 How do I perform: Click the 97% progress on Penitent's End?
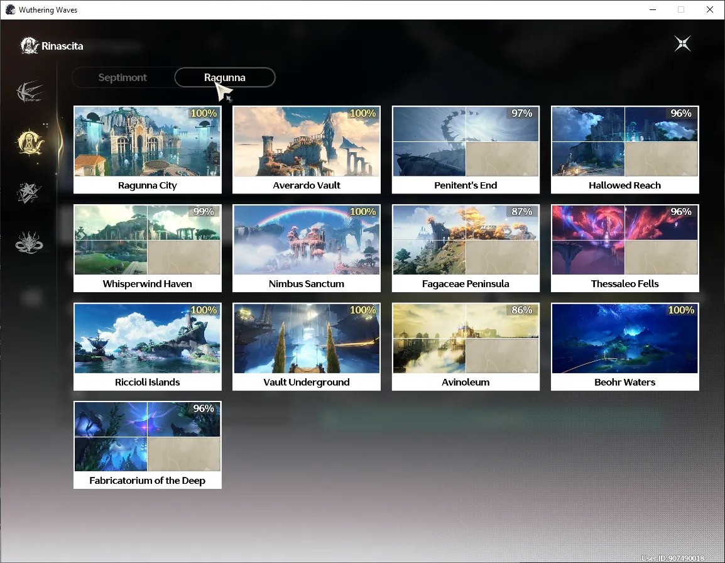[x=521, y=113]
